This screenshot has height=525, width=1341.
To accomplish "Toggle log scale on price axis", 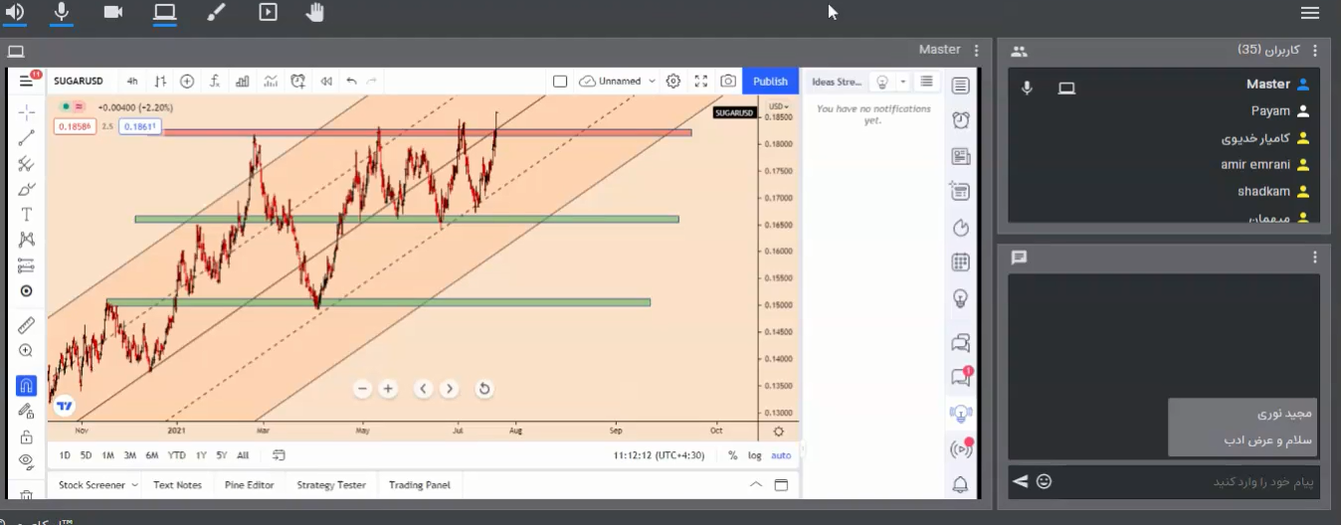I will pyautogui.click(x=755, y=455).
